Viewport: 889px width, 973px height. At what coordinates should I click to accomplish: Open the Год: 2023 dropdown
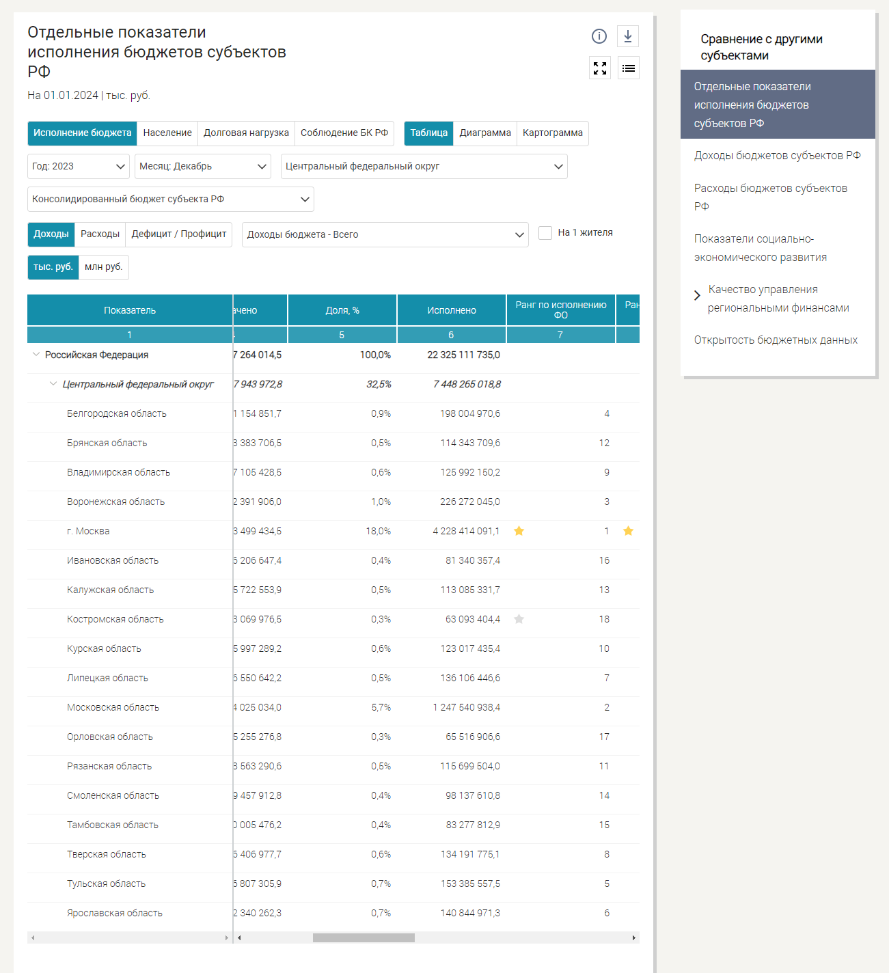pos(79,166)
